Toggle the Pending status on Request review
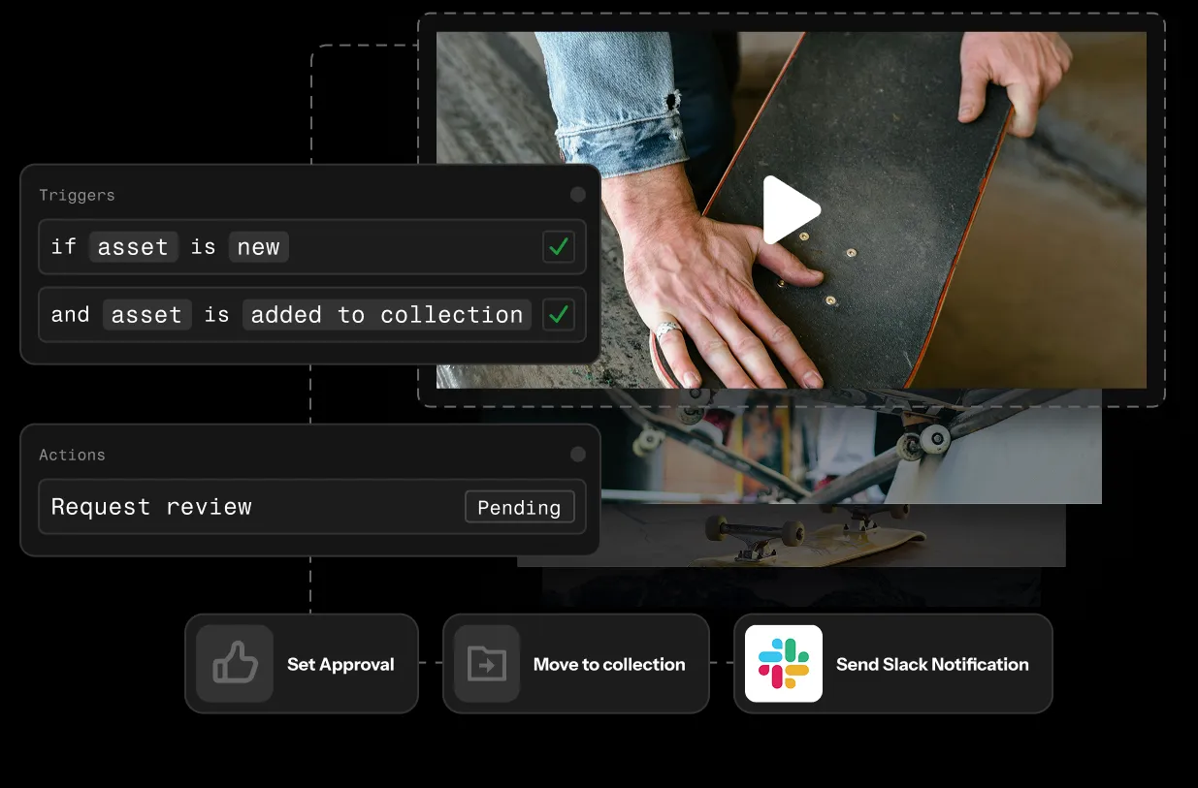 pyautogui.click(x=520, y=506)
